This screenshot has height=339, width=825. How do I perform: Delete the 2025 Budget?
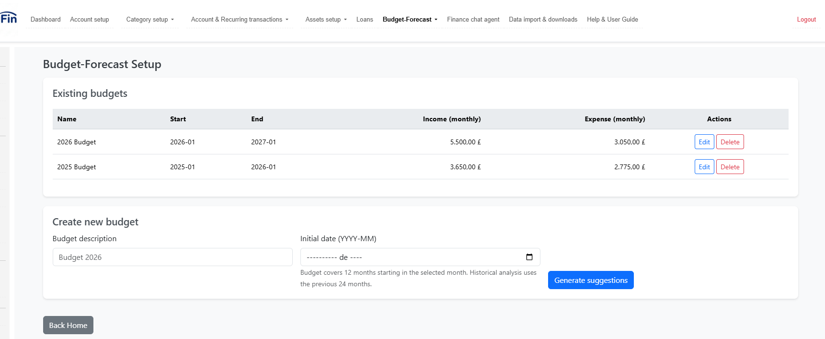(730, 167)
